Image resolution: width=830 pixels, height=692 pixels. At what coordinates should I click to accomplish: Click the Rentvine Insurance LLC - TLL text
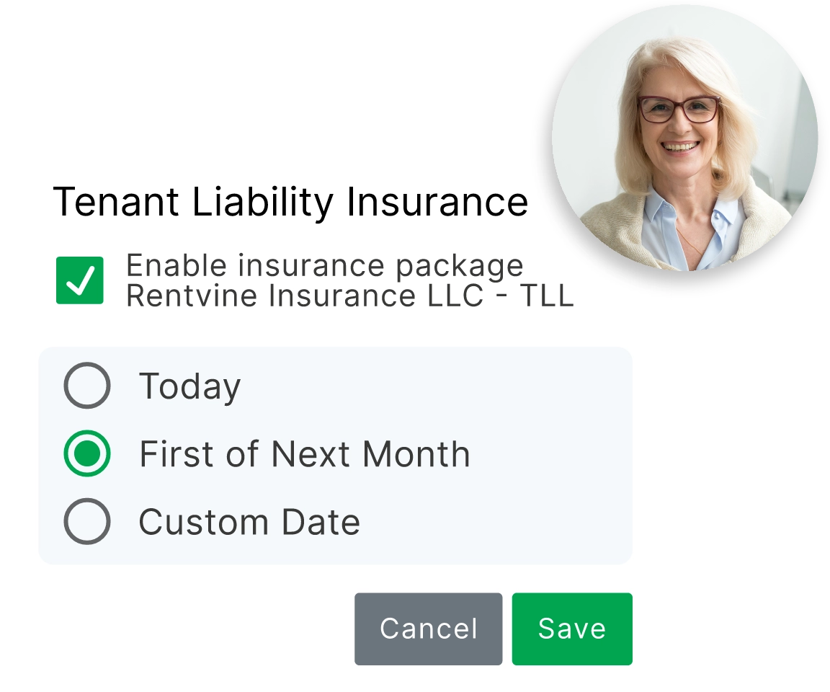pos(349,295)
